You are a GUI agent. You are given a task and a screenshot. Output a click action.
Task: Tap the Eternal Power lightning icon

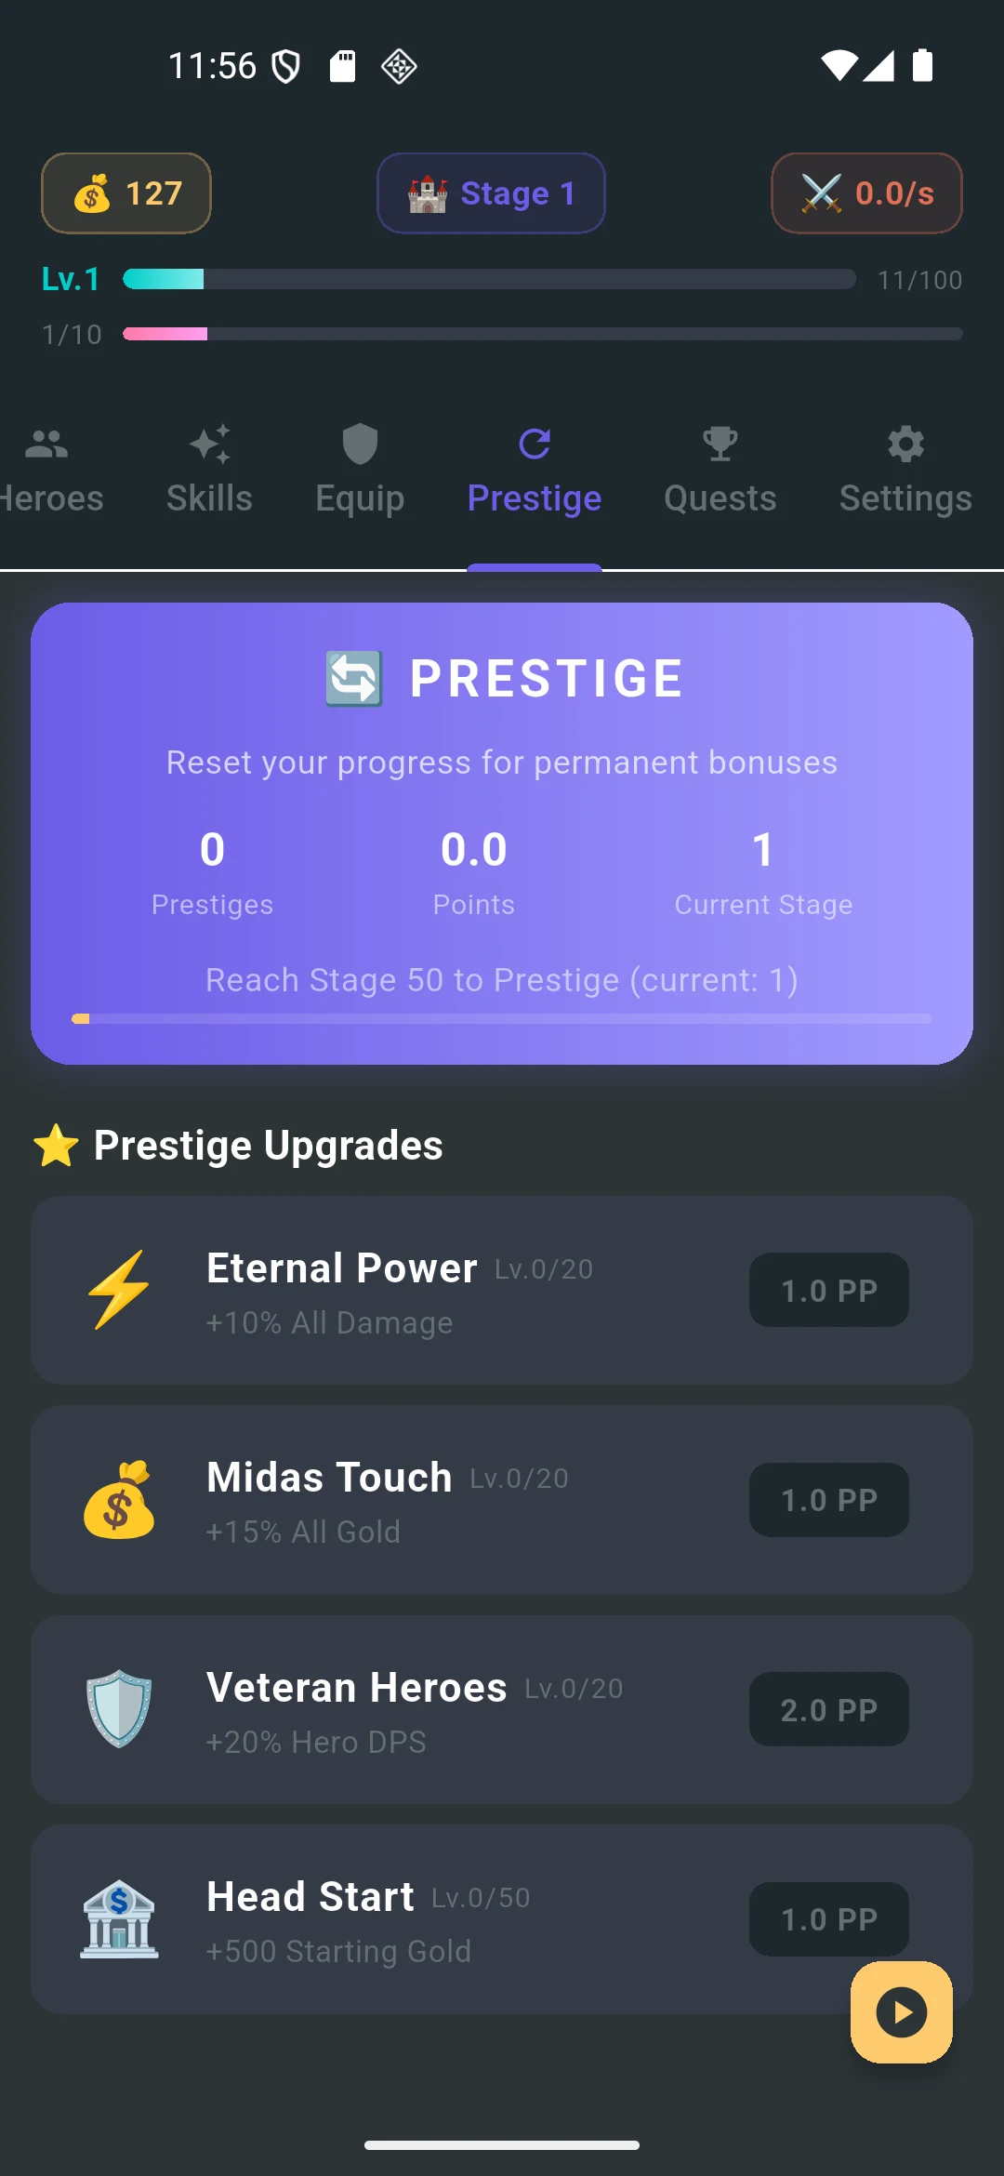(119, 1290)
